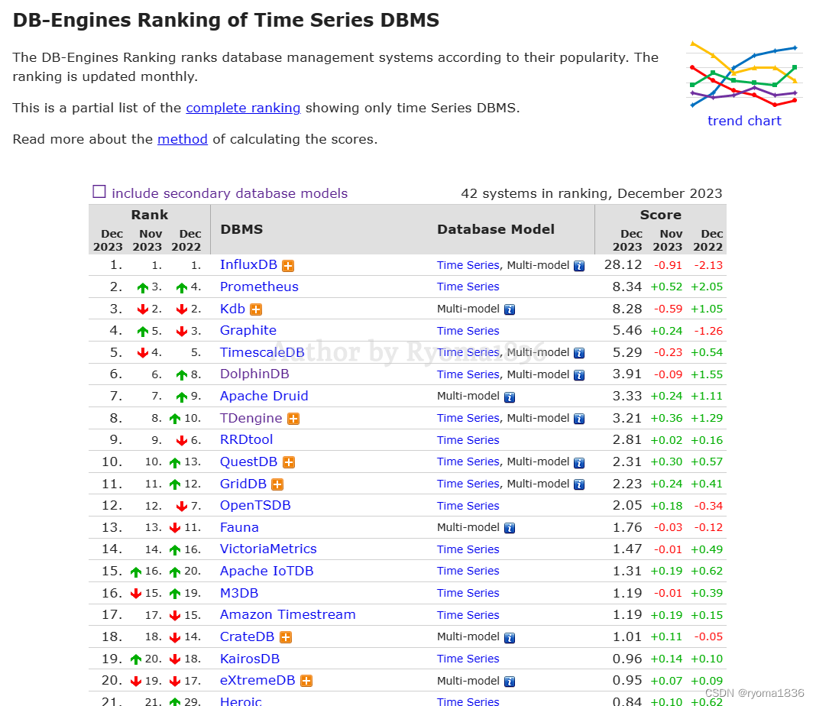Select InfluxDB score 28.12
Screen dimensions: 816x706
[x=623, y=265]
